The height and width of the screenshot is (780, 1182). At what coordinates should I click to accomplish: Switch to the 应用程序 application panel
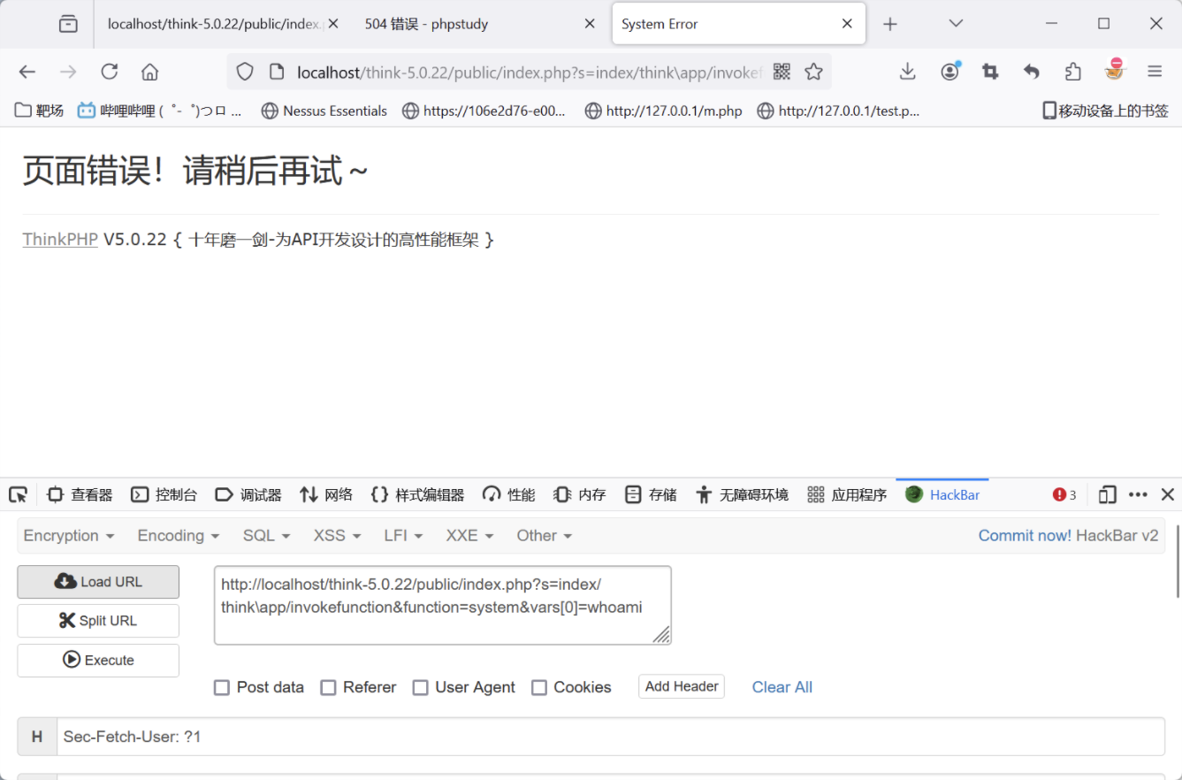click(x=847, y=494)
